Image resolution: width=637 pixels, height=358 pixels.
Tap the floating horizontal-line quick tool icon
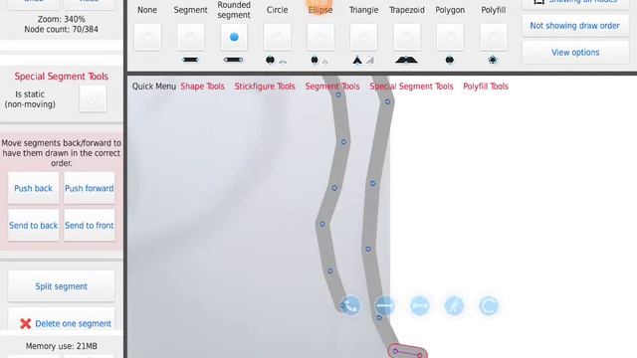coord(385,305)
